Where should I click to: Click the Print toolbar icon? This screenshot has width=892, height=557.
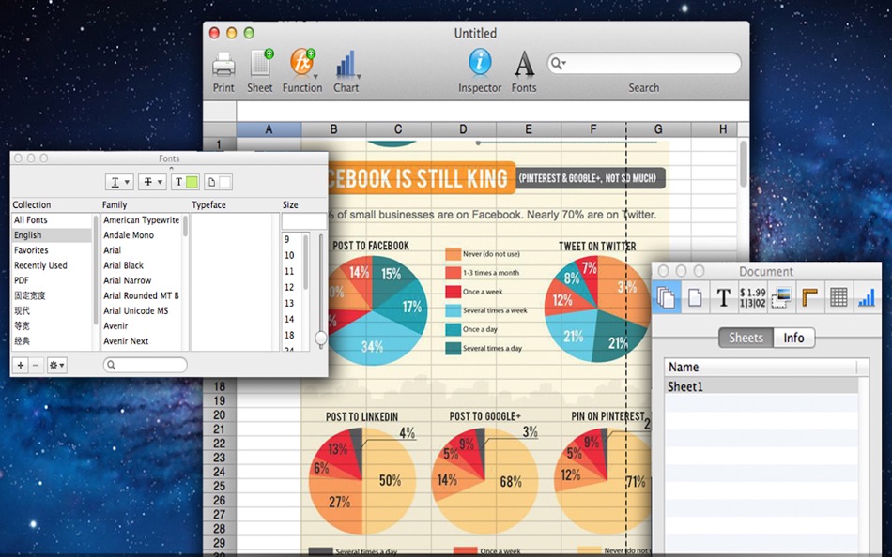click(x=223, y=64)
